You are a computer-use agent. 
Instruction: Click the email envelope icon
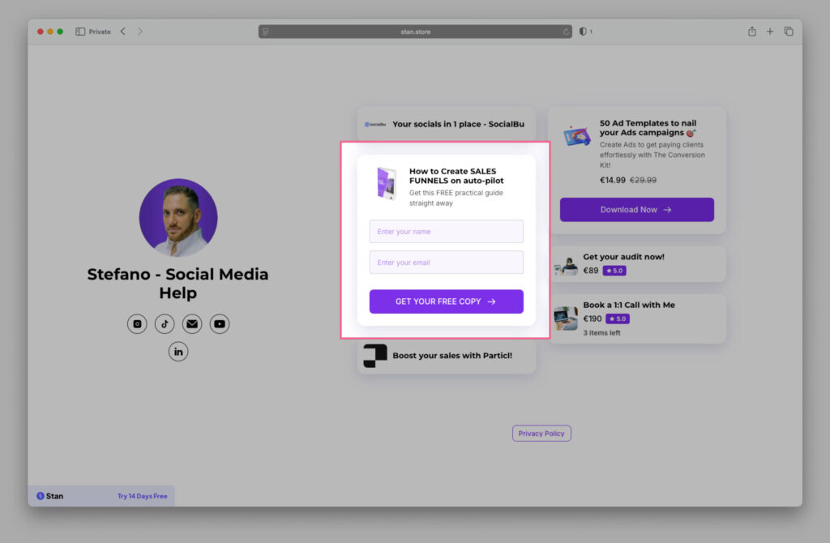click(192, 324)
